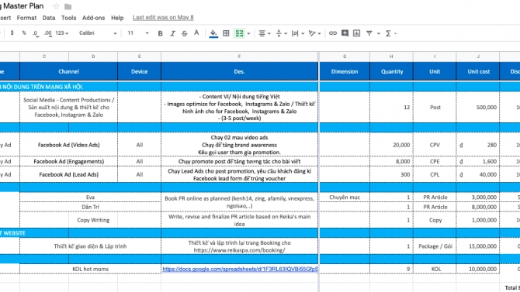
Task: Select the Des. header cell
Action: [239, 71]
